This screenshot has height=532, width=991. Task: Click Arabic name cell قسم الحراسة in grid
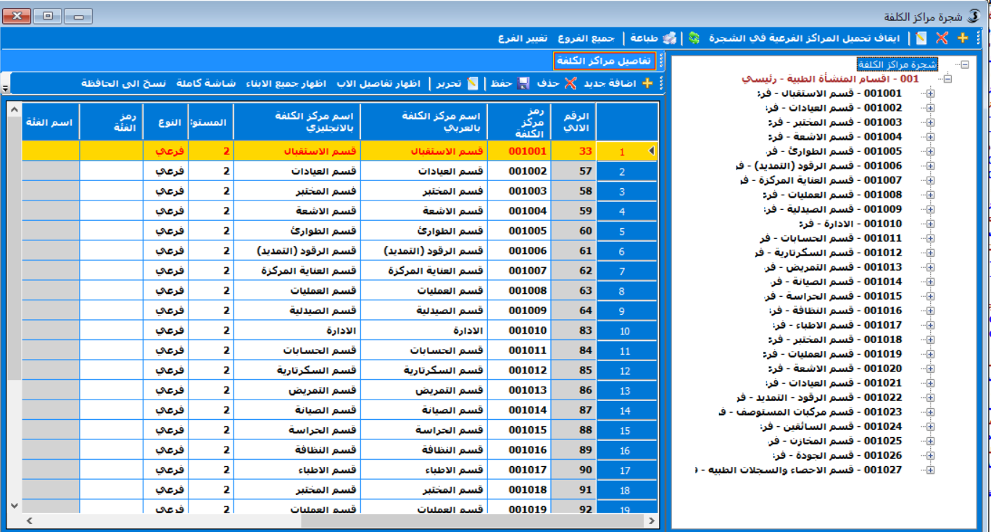(x=423, y=430)
